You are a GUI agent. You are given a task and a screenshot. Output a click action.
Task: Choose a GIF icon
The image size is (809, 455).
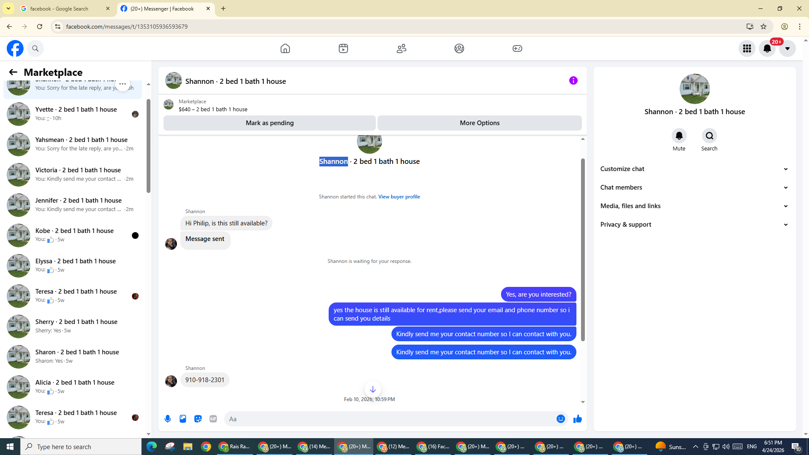tap(213, 419)
